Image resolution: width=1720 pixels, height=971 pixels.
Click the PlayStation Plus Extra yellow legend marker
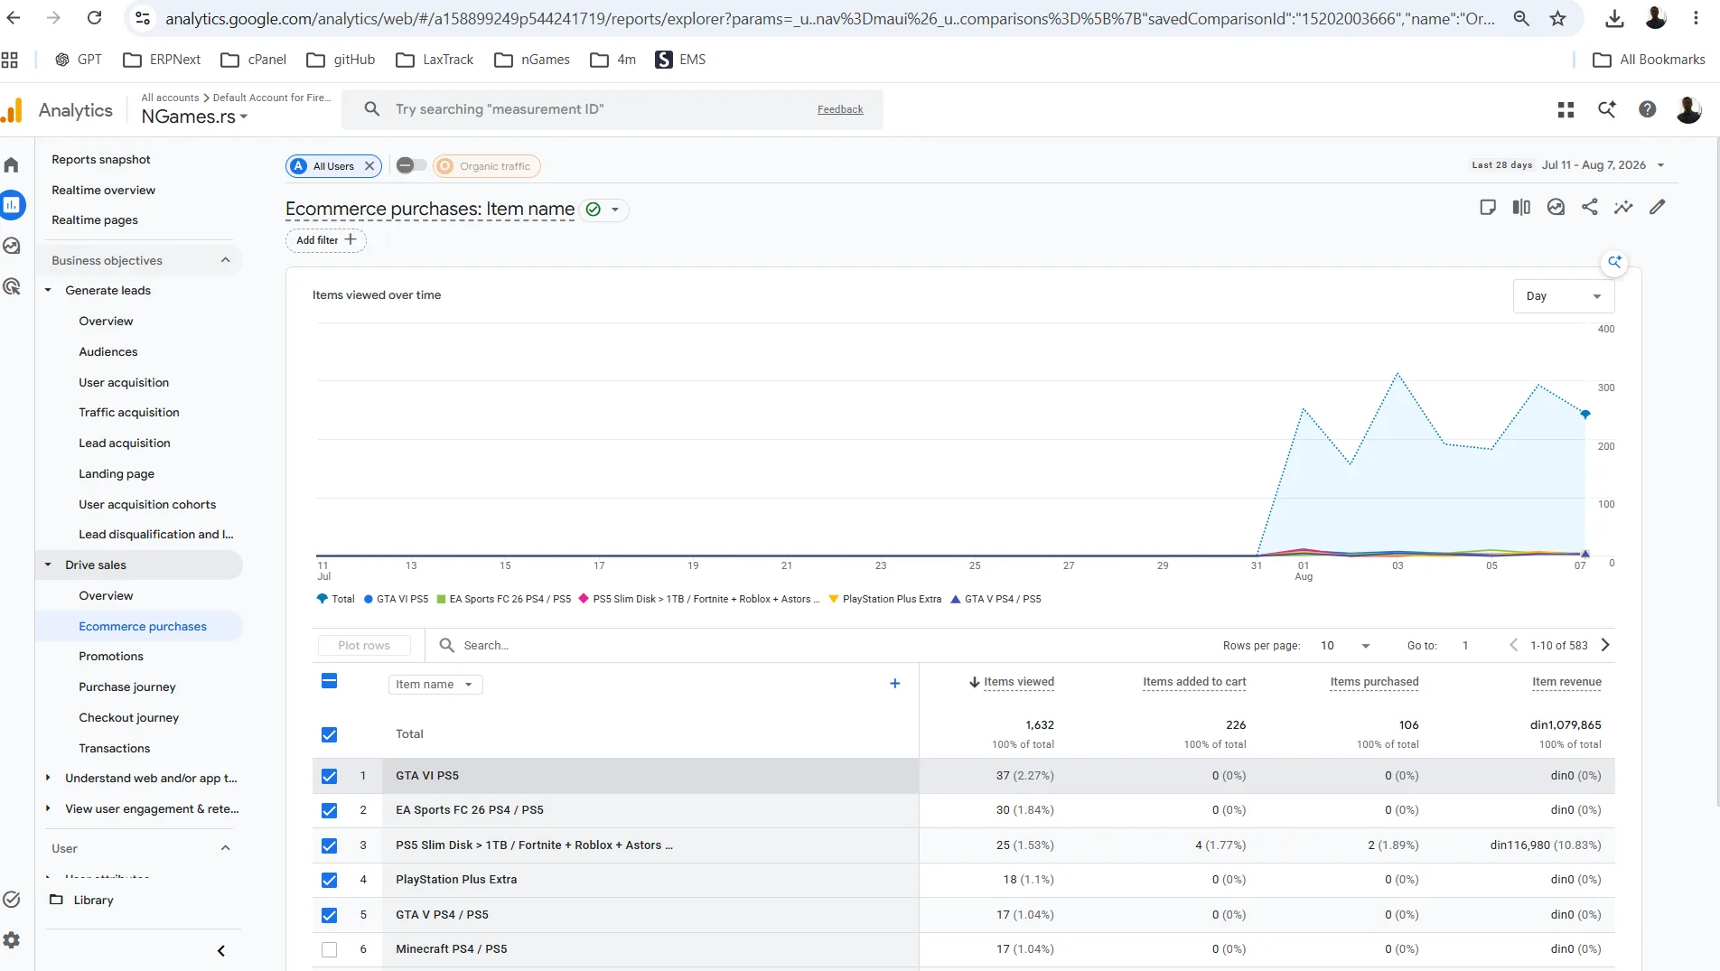834,599
